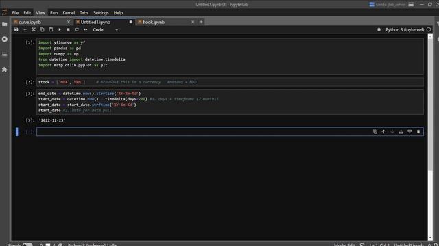Image resolution: width=439 pixels, height=246 pixels.
Task: Insert a cell above the active cell
Action: [x=401, y=132]
